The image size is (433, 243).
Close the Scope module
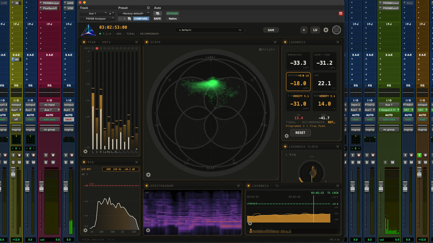[x=275, y=42]
